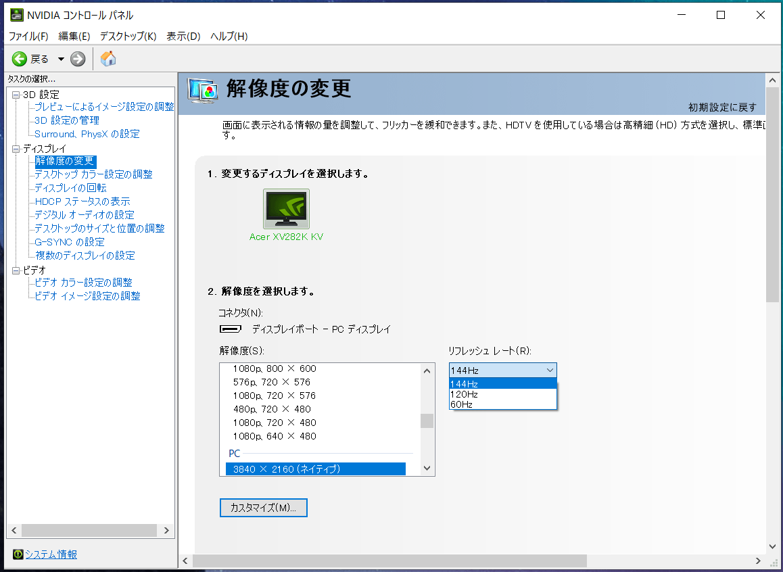The height and width of the screenshot is (572, 783).
Task: Open the Home icon in the toolbar
Action: click(x=108, y=59)
